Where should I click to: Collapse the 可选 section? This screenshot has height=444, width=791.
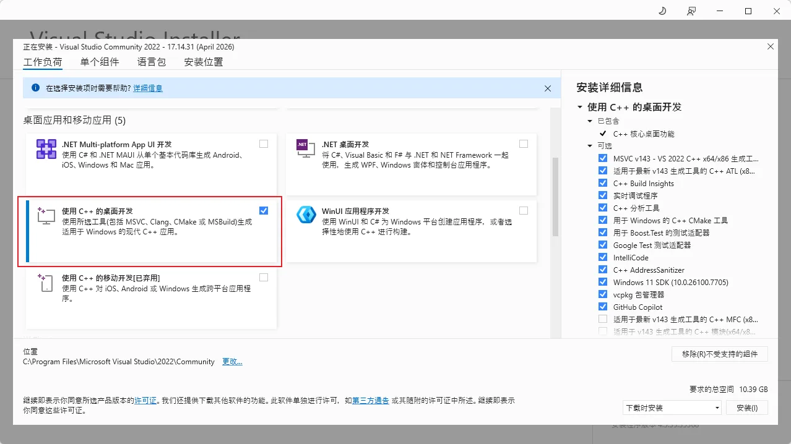[x=590, y=146]
